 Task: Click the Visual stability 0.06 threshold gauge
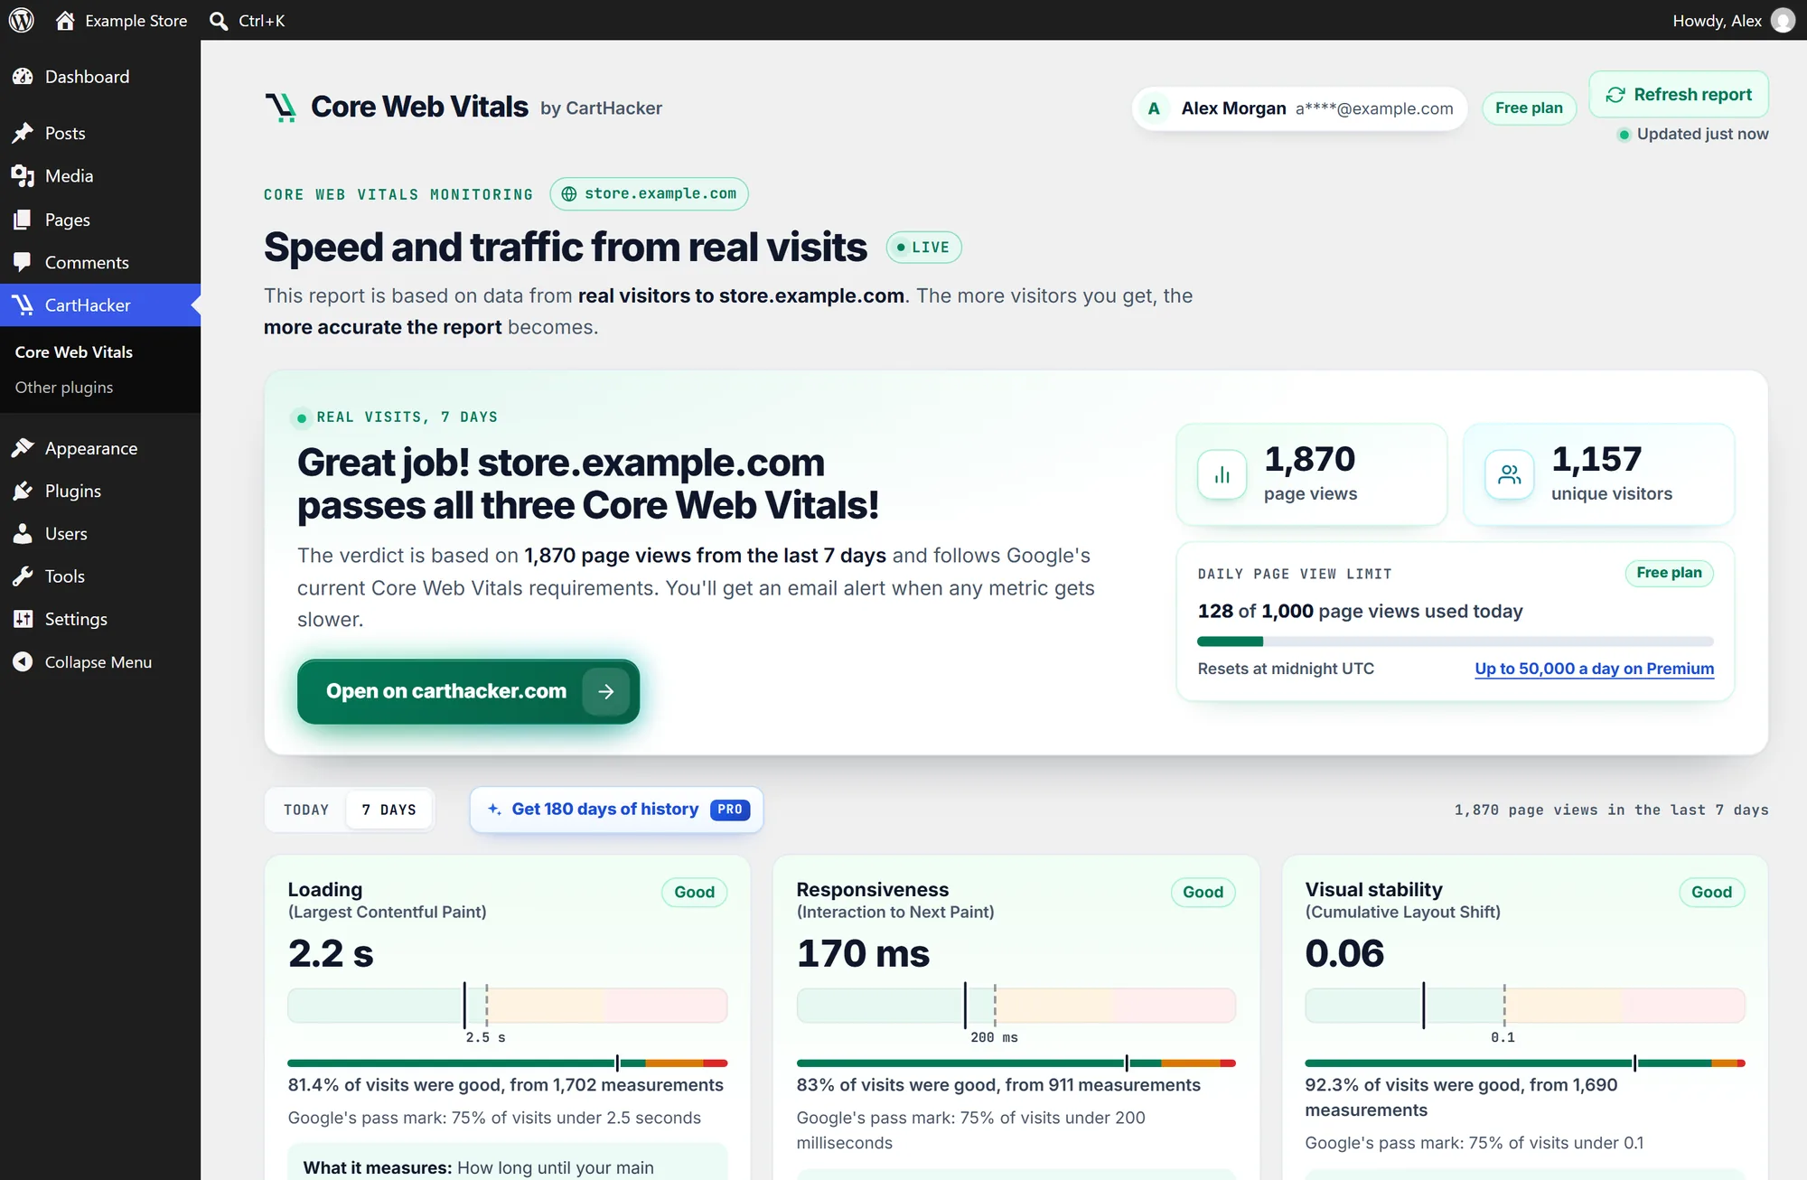1524,1005
